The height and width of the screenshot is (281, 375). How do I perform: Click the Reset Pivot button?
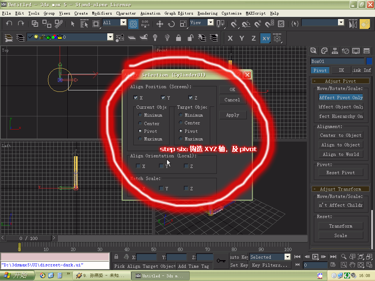pyautogui.click(x=341, y=173)
